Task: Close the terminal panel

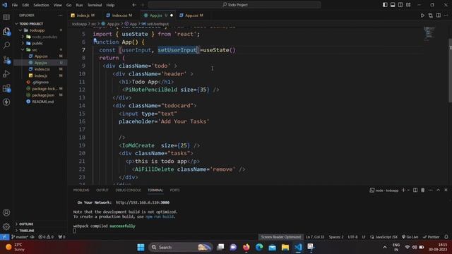Action: pyautogui.click(x=446, y=190)
